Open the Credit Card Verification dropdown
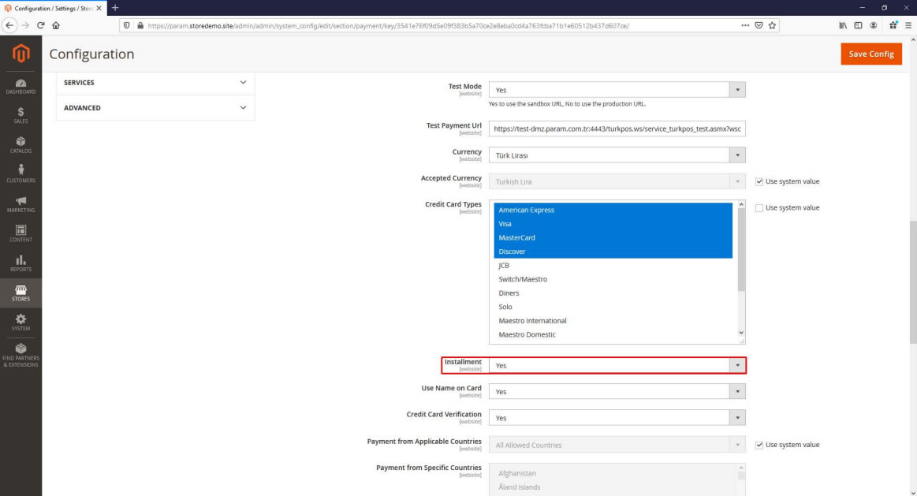917x496 pixels. point(617,418)
